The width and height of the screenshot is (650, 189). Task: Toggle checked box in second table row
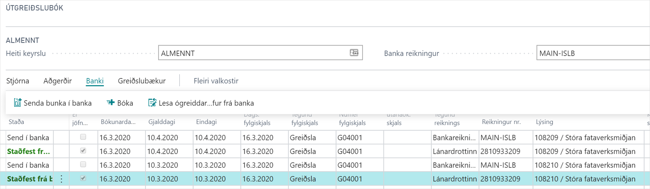(83, 151)
